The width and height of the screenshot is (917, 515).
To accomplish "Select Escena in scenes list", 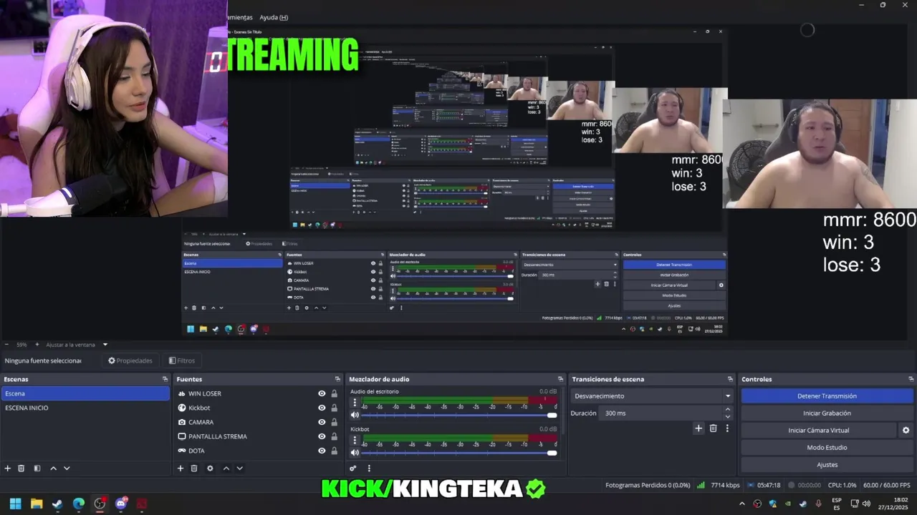I will click(85, 393).
